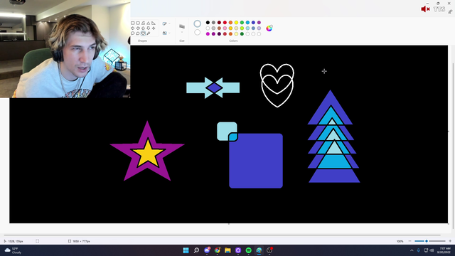Activate the Color 2 background circle
Image resolution: width=455 pixels, height=256 pixels.
198,32
